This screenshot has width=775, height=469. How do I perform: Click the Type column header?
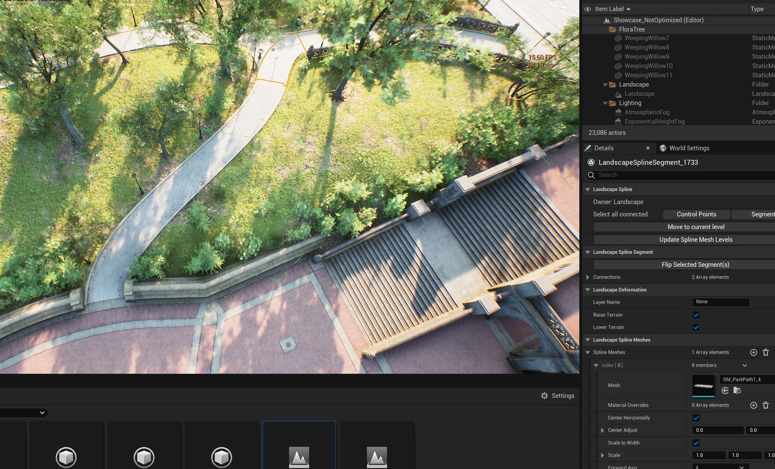coord(757,9)
